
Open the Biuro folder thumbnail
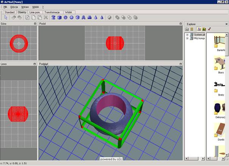click(x=220, y=65)
